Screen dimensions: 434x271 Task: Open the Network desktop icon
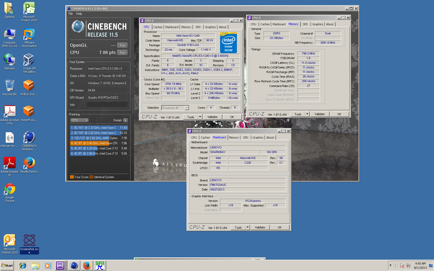pos(10,61)
